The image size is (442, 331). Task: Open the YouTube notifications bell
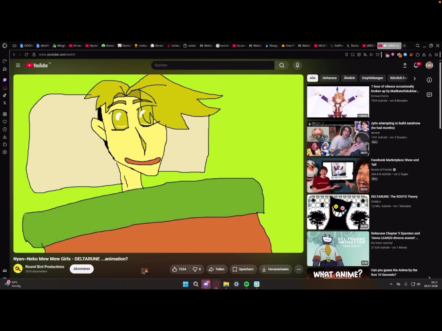[x=416, y=65]
